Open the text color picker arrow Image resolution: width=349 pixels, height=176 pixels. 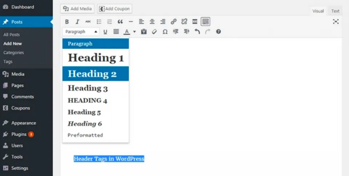[135, 32]
